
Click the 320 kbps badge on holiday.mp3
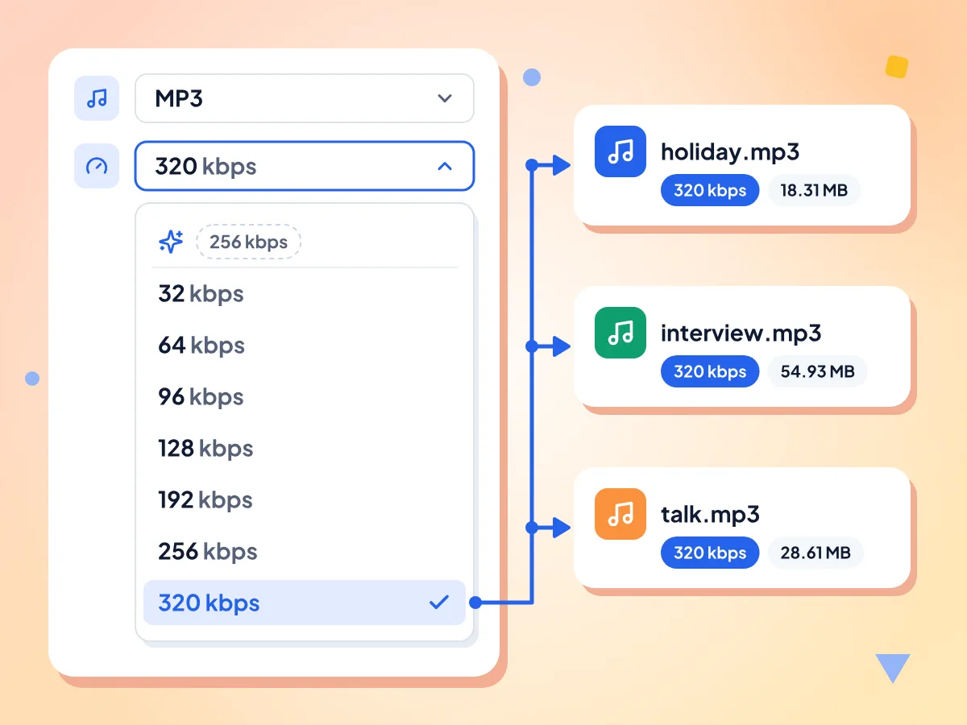tap(710, 190)
